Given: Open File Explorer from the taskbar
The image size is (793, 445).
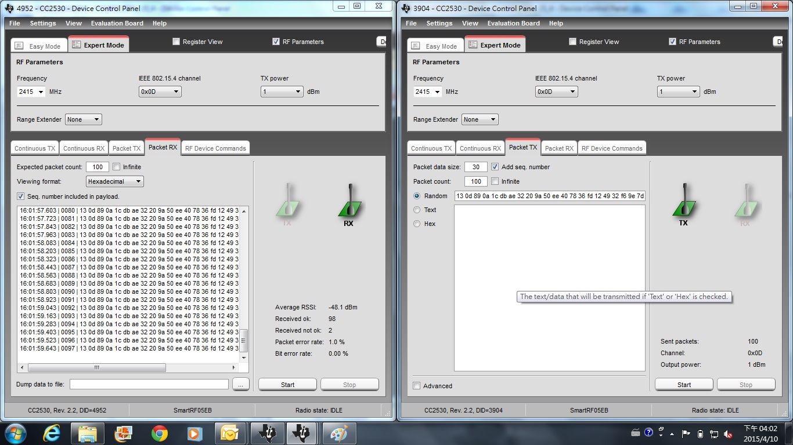Looking at the screenshot, I should pos(88,433).
